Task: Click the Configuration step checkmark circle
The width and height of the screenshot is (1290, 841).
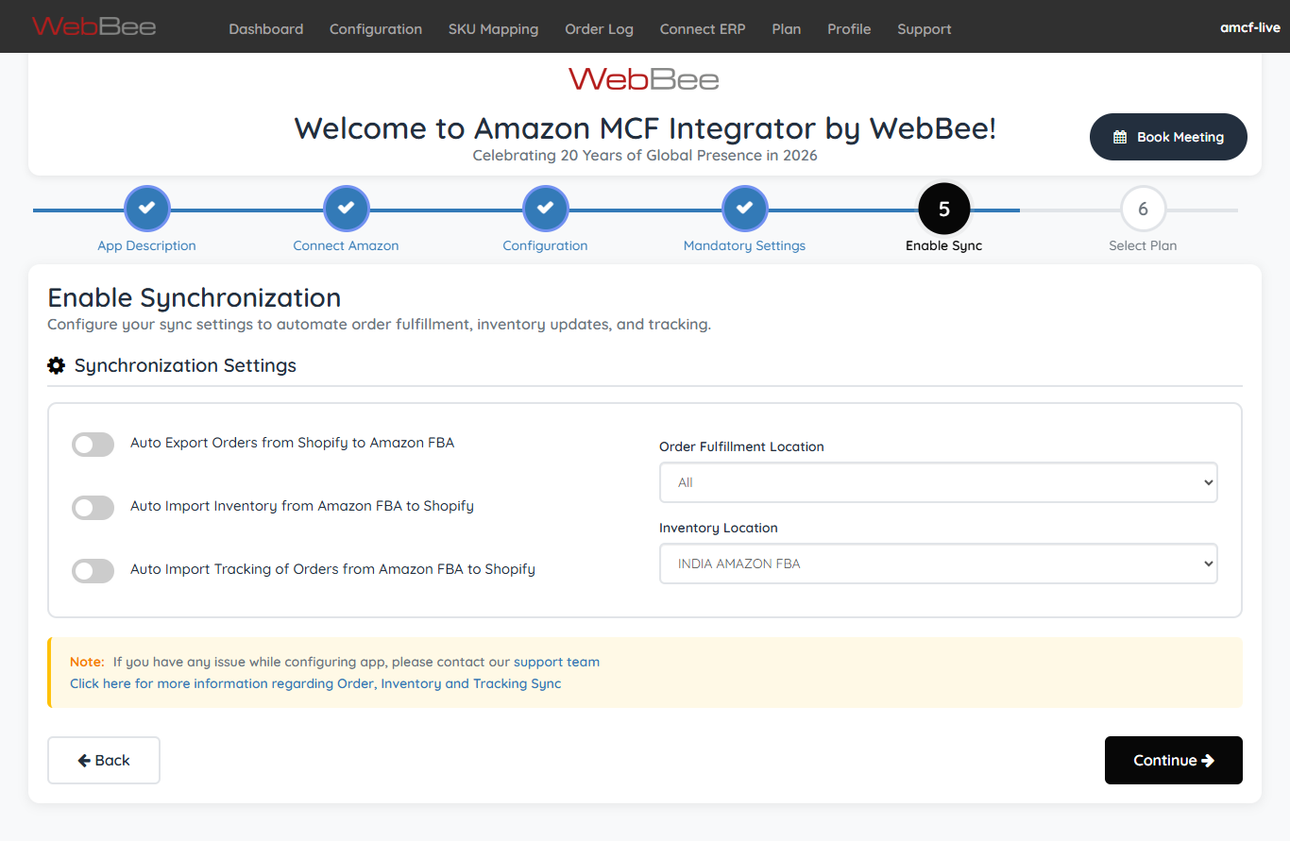Action: tap(545, 209)
